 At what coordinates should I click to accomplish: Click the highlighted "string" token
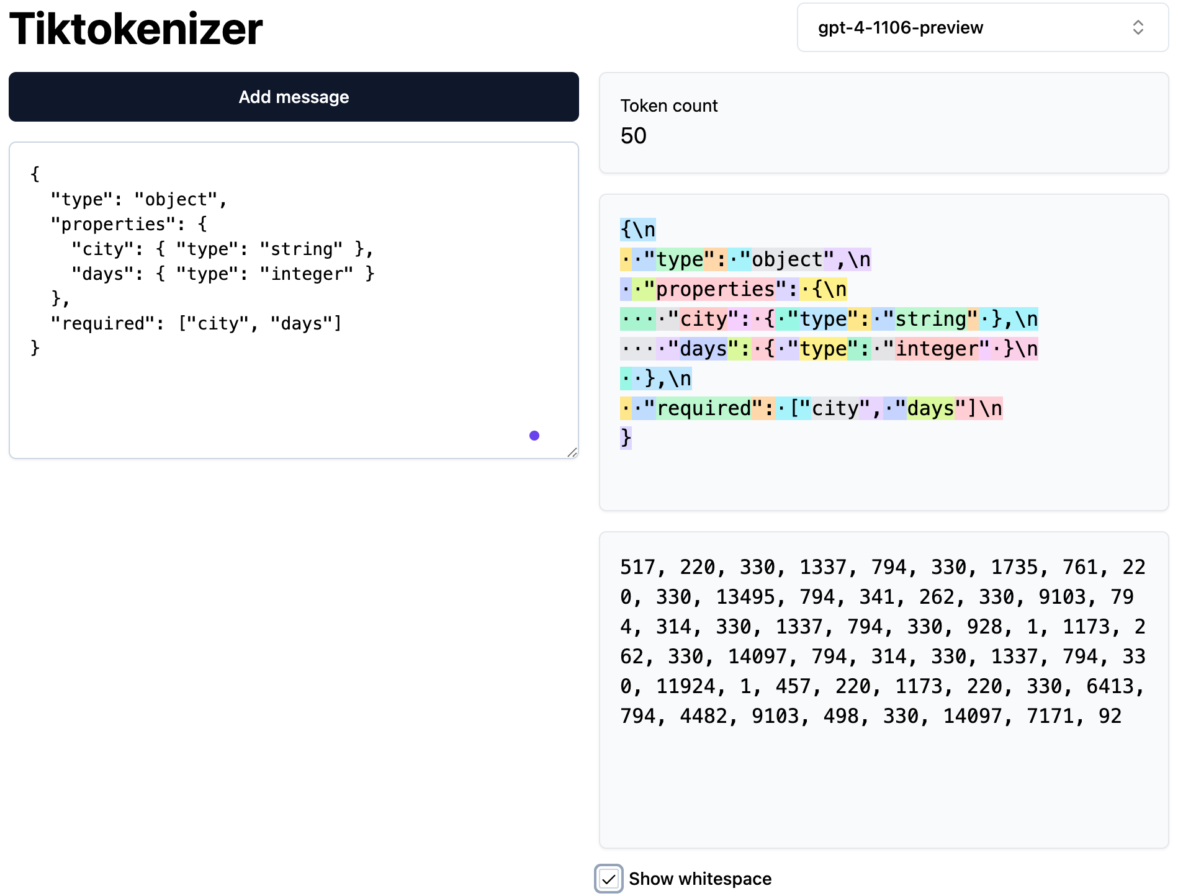931,319
